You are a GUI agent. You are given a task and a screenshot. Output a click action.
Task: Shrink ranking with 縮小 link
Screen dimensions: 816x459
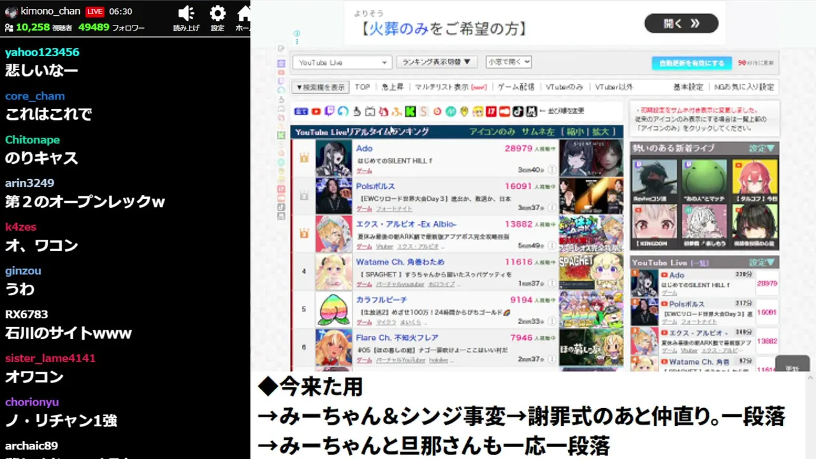pos(575,131)
